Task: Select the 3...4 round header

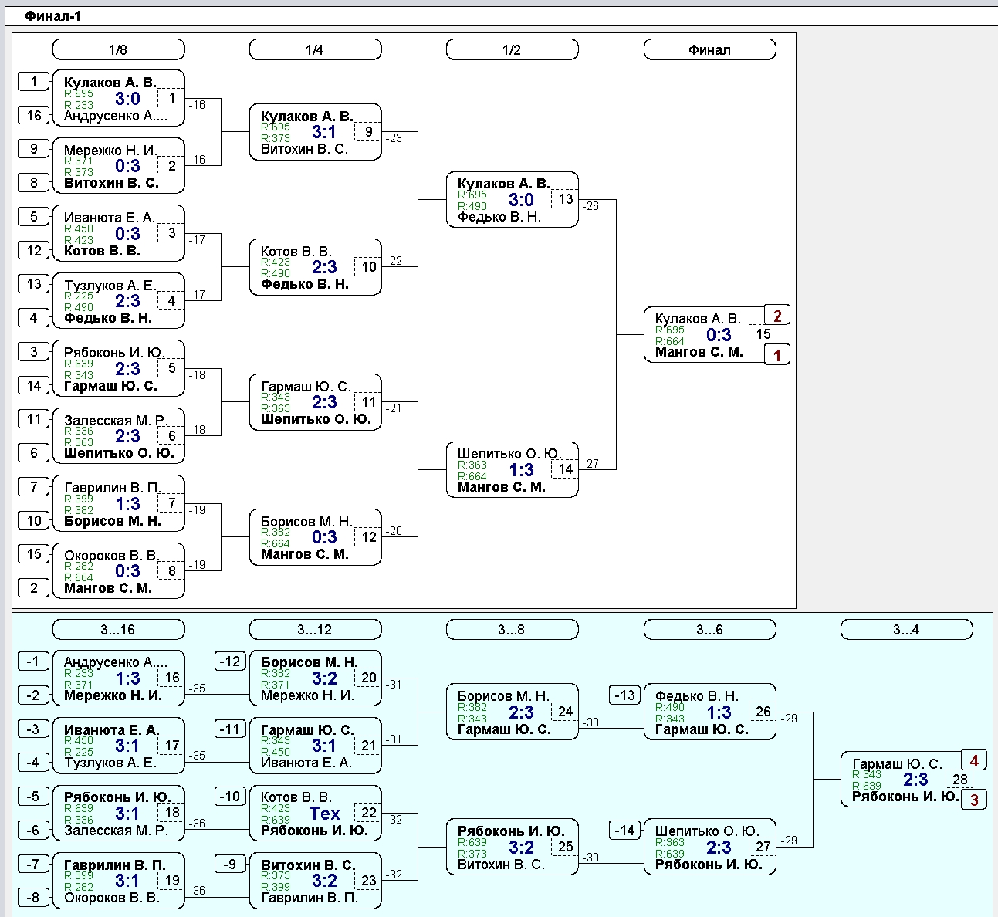Action: pyautogui.click(x=906, y=630)
